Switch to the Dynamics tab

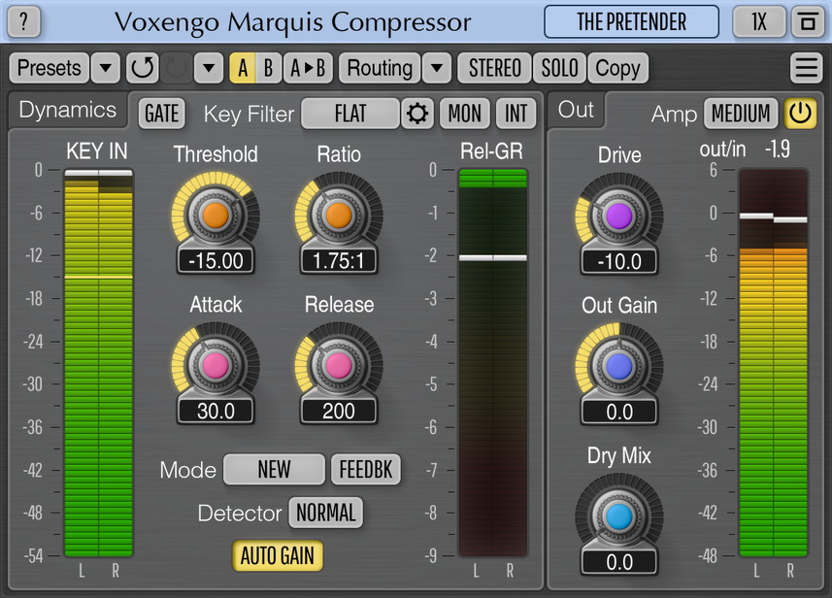pos(68,111)
